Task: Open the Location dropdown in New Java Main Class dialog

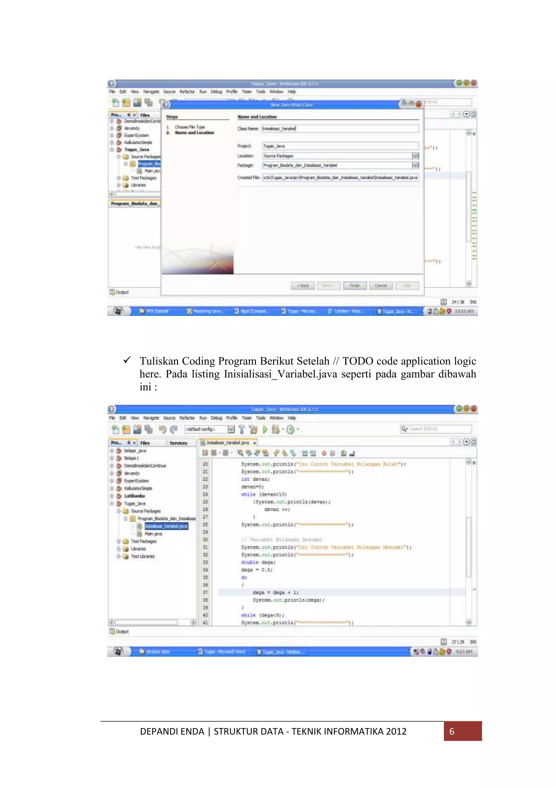Action: [x=415, y=156]
